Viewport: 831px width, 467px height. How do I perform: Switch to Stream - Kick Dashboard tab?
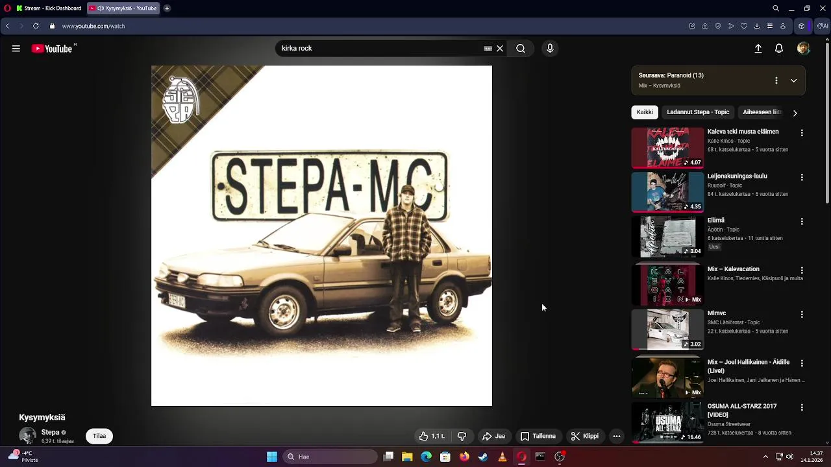[49, 8]
